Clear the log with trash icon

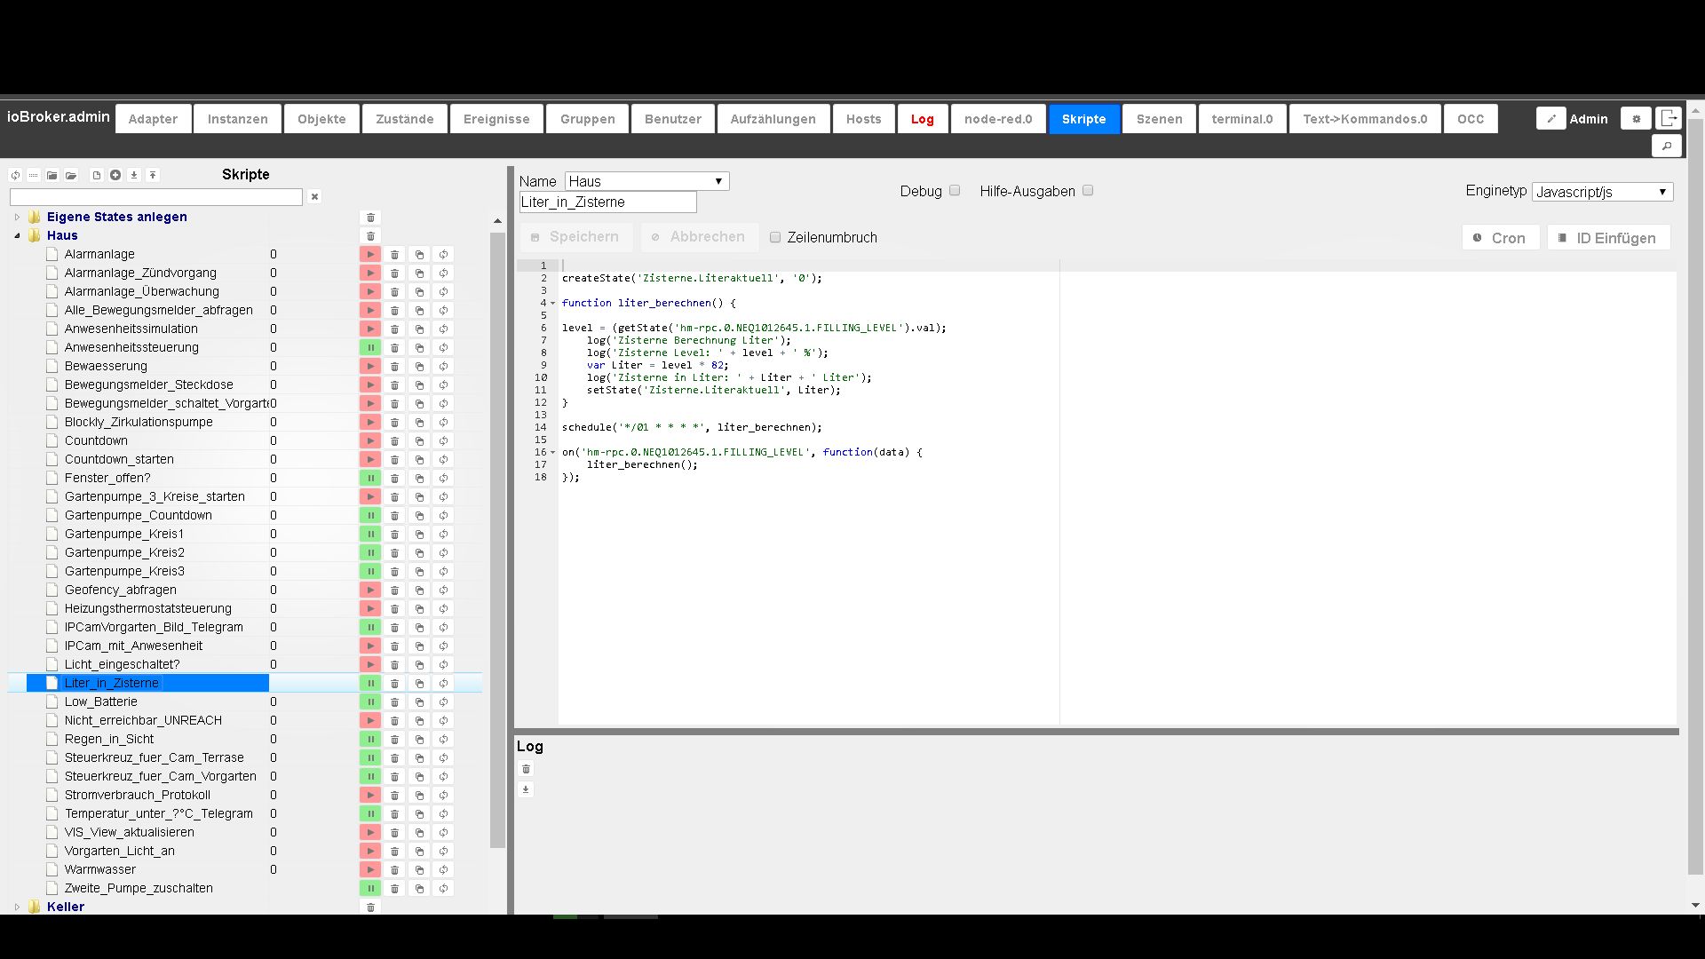point(526,770)
